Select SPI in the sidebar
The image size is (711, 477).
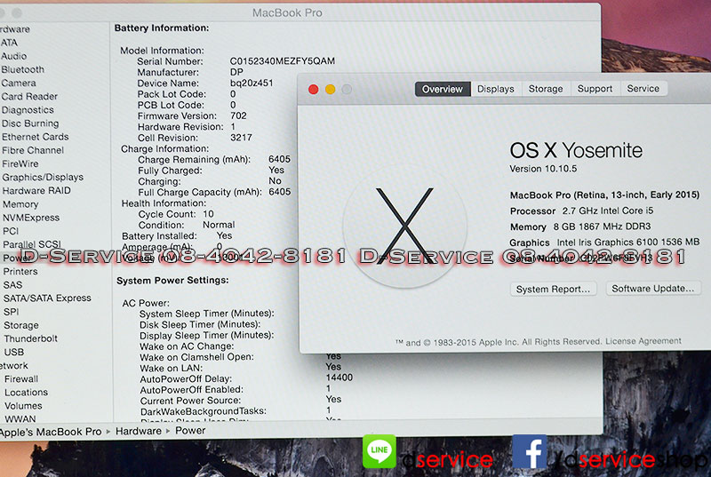11,312
